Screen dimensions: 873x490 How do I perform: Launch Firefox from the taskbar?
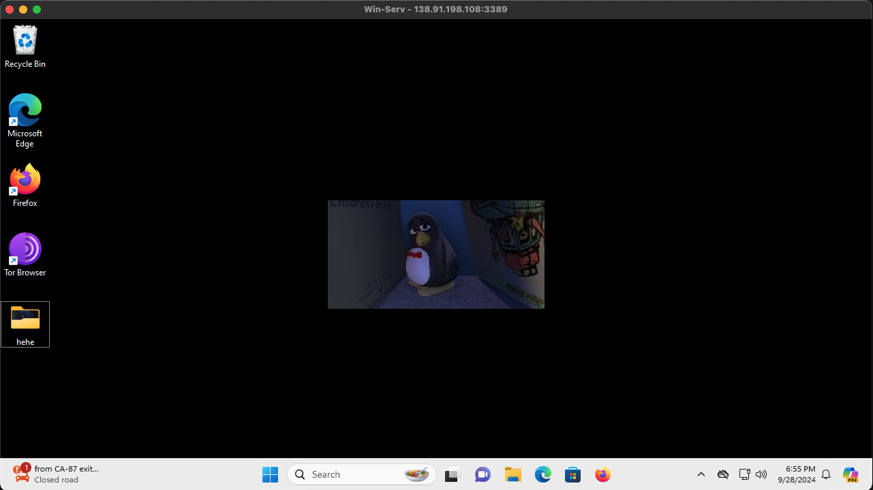tap(602, 474)
